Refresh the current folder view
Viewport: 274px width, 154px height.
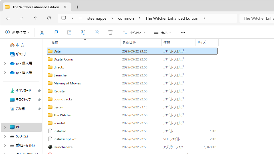(49, 18)
